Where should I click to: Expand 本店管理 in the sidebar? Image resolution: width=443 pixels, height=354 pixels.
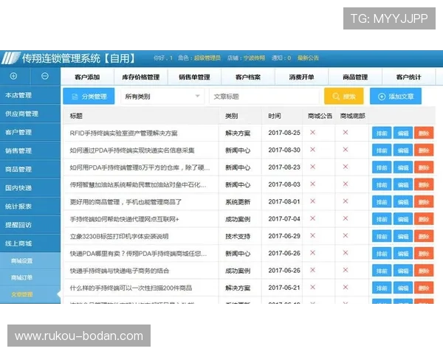pyautogui.click(x=30, y=95)
